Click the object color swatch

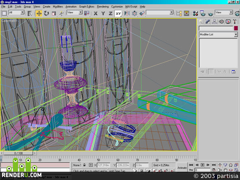236,28
